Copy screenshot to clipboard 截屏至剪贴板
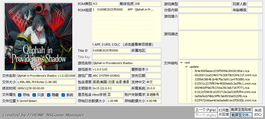The width and height of the screenshot is (265, 119). pos(241,110)
